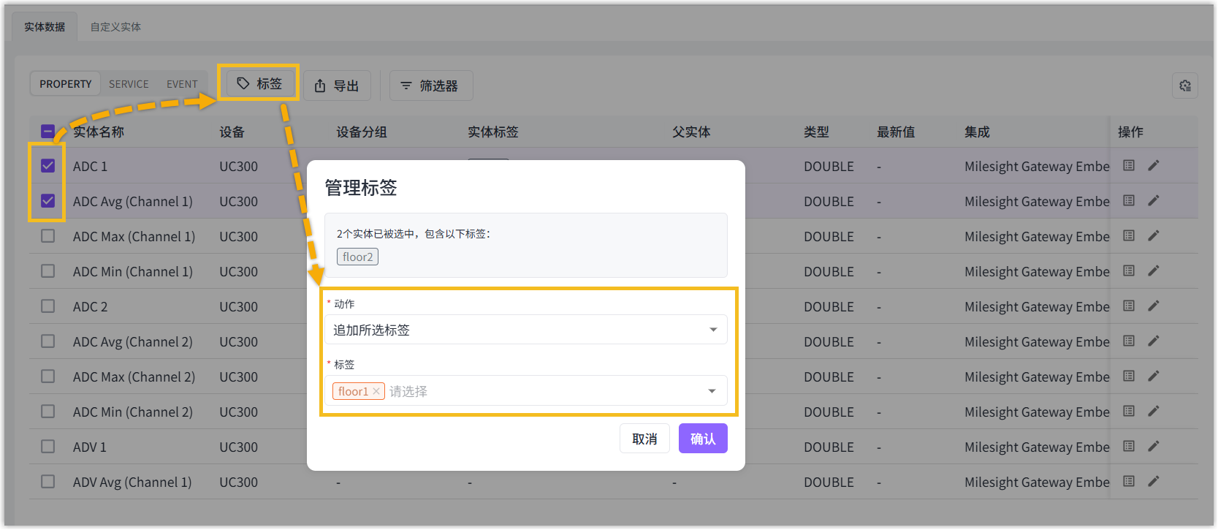Open detail icon for ADC 2 row
This screenshot has width=1218, height=530.
click(x=1129, y=306)
